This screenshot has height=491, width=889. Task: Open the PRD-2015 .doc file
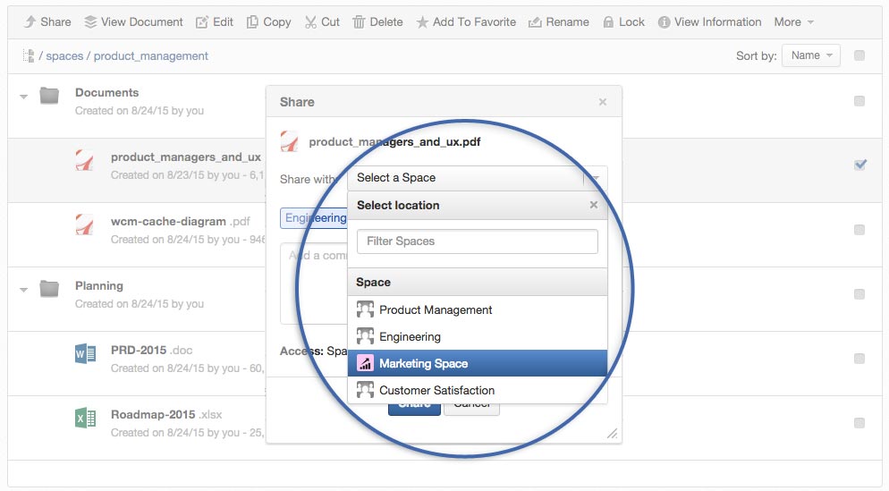pos(151,351)
